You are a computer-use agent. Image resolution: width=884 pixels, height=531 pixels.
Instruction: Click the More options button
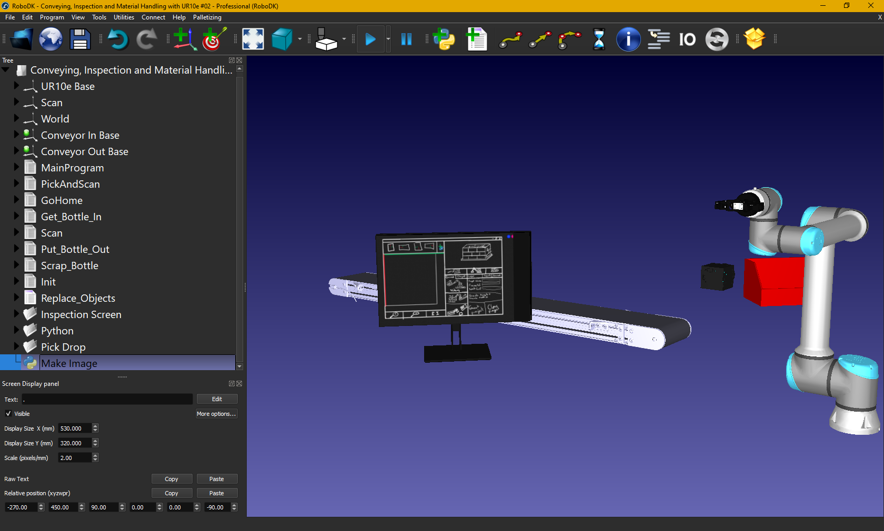216,414
